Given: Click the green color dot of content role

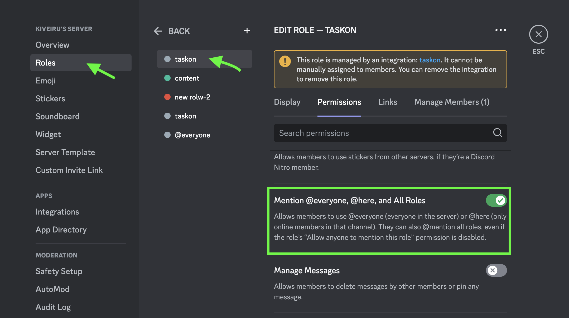Looking at the screenshot, I should point(167,78).
